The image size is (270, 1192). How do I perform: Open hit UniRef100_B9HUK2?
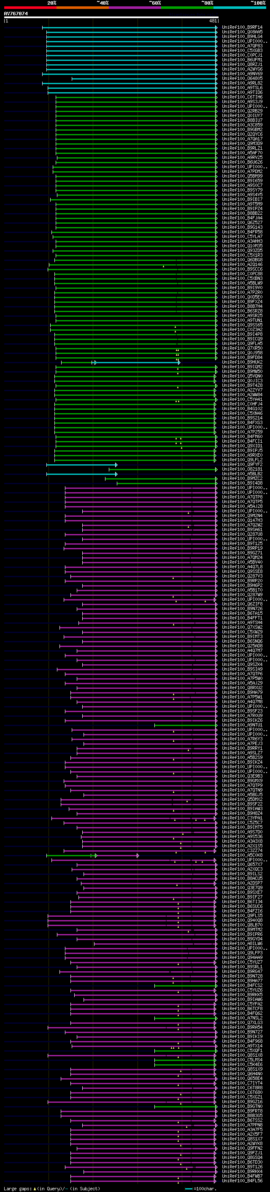(242, 362)
